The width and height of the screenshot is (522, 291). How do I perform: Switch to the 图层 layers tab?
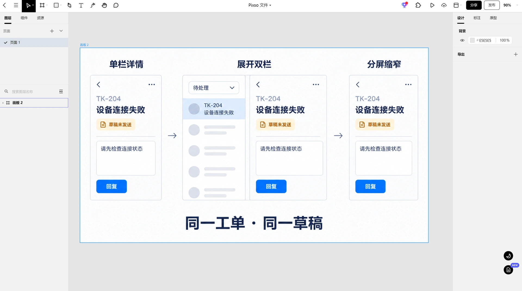[x=8, y=18]
